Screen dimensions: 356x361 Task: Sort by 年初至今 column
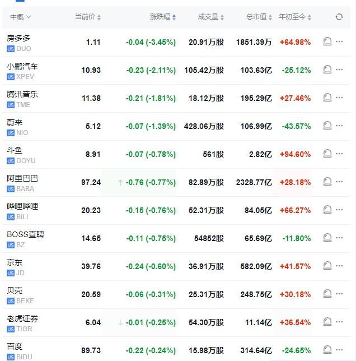(295, 17)
